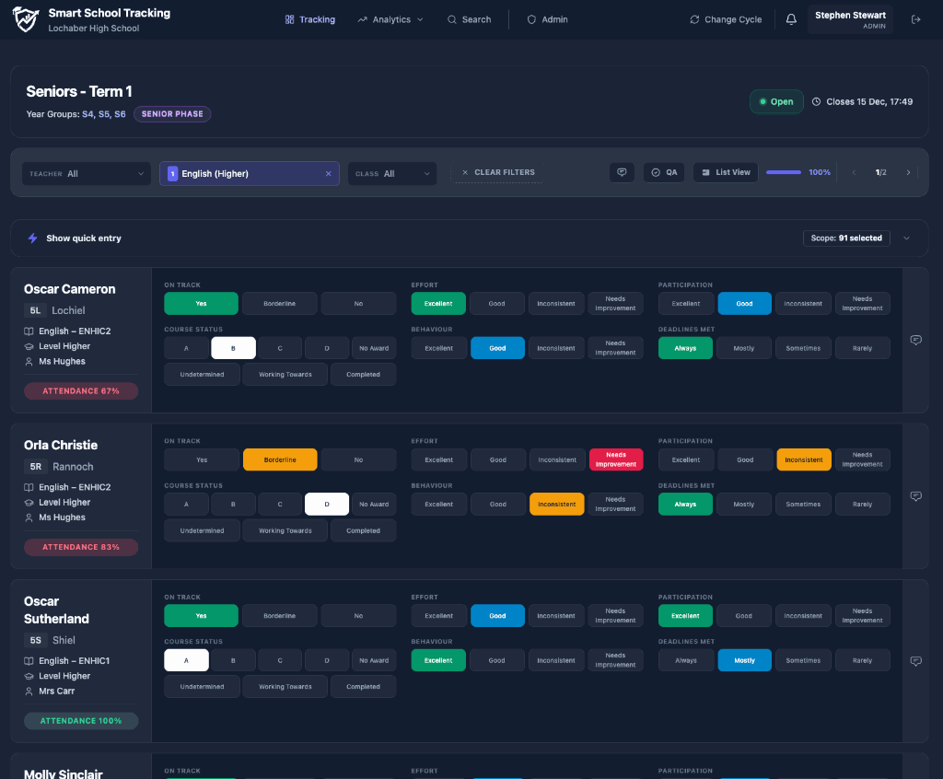
Task: Show quick entry panel
Action: point(84,238)
